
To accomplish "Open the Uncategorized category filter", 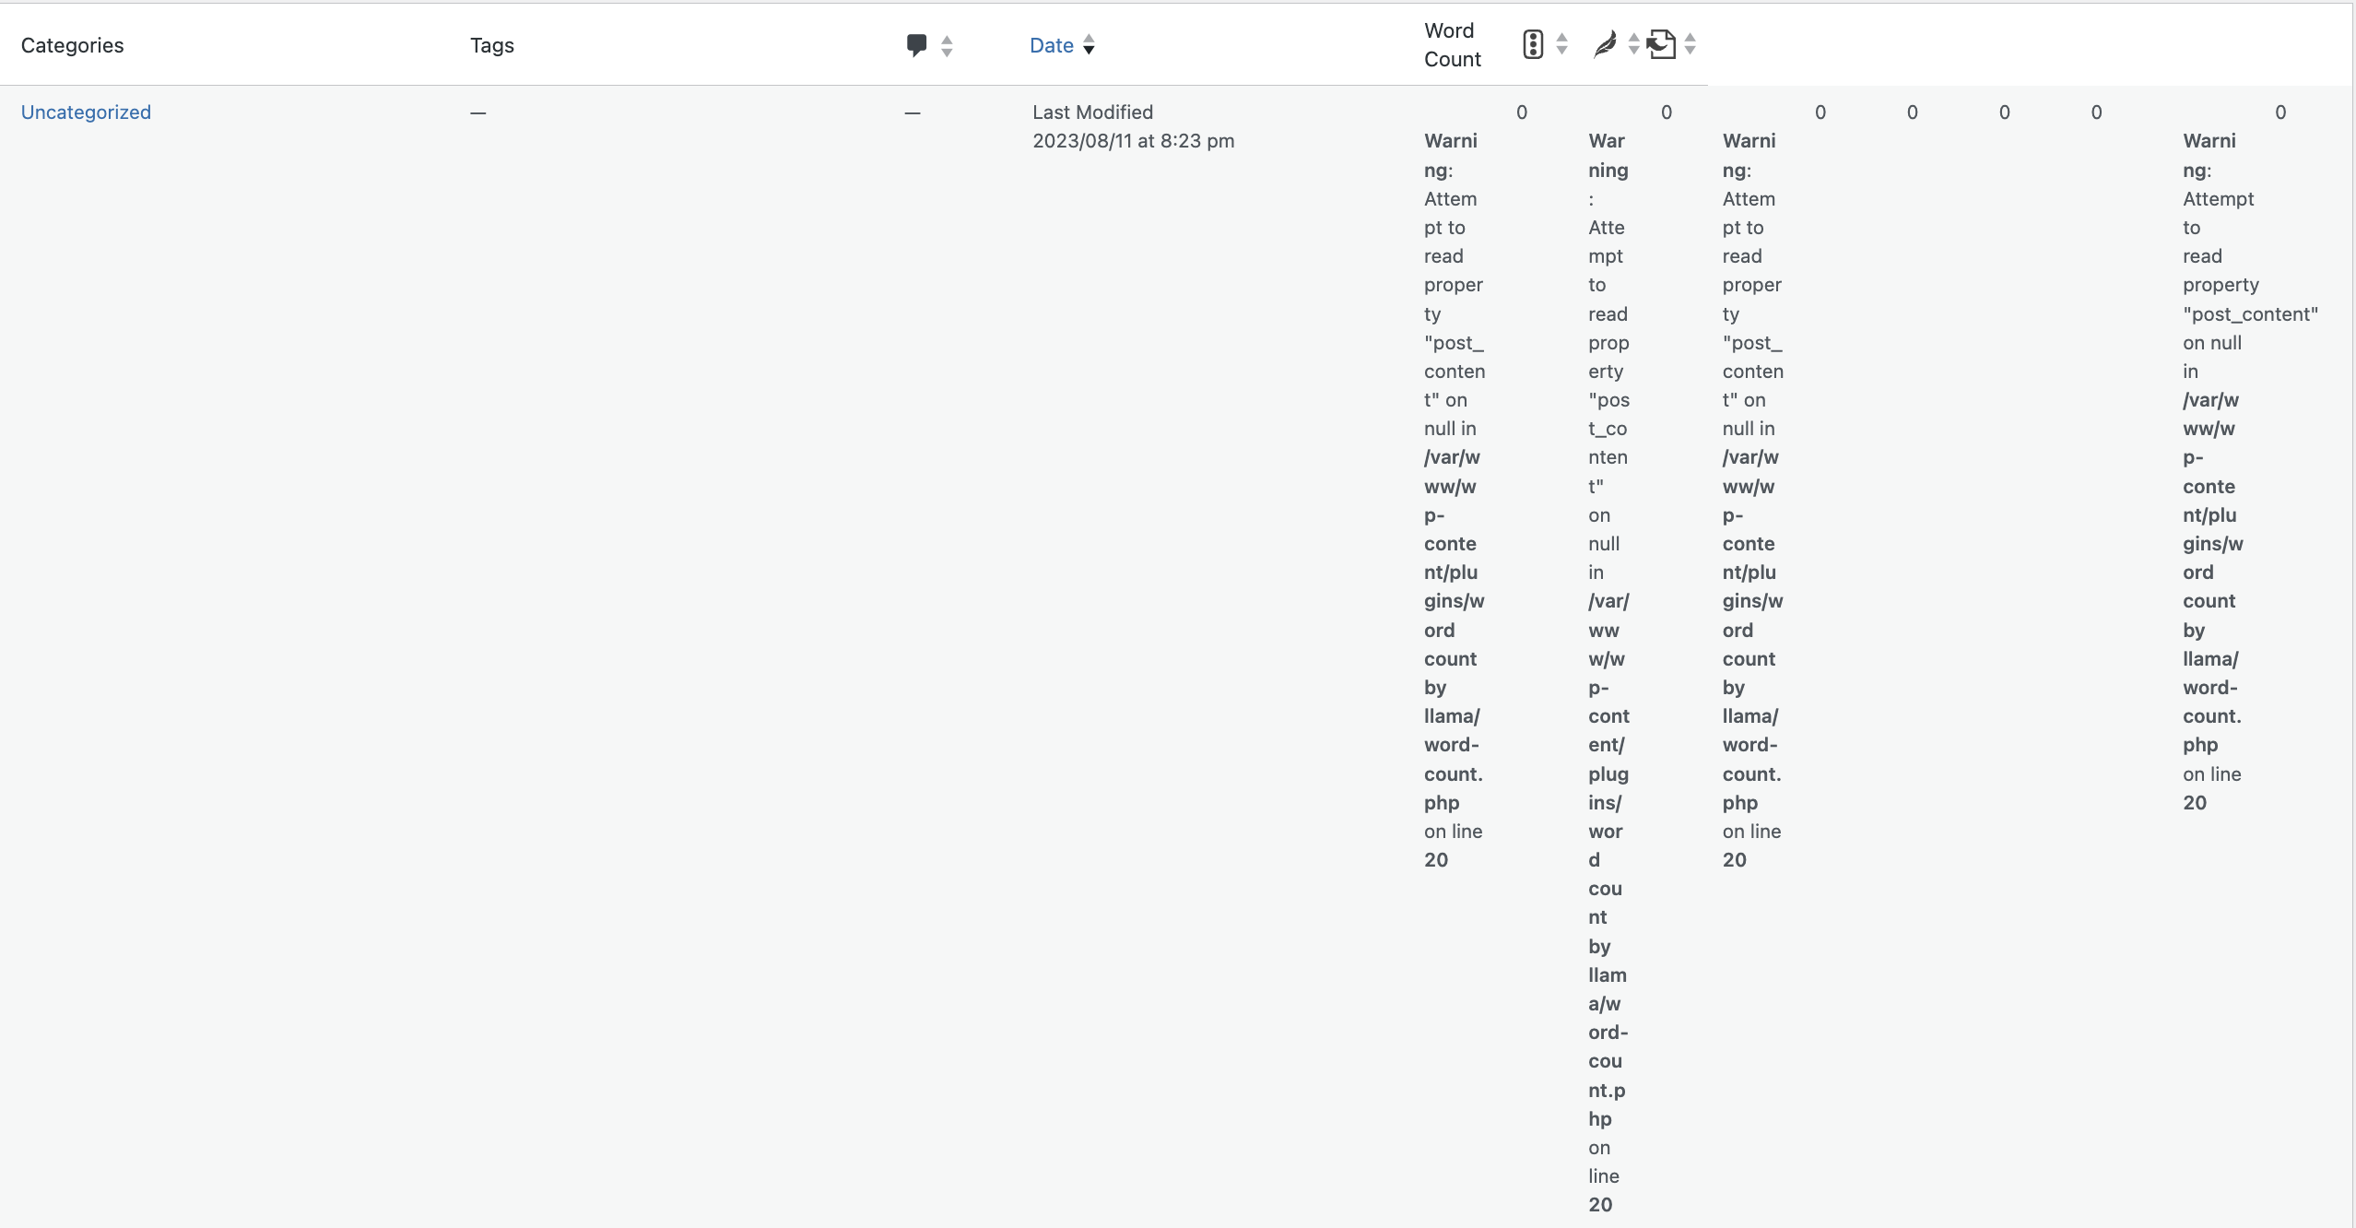I will pyautogui.click(x=84, y=111).
